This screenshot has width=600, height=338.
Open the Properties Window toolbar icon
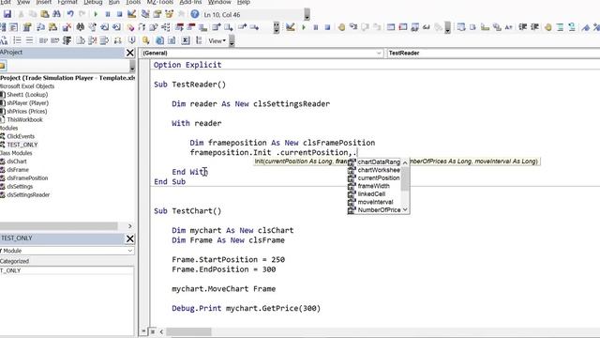click(x=157, y=15)
